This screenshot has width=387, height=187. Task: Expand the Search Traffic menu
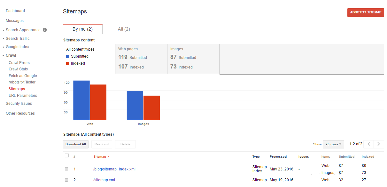[18, 39]
